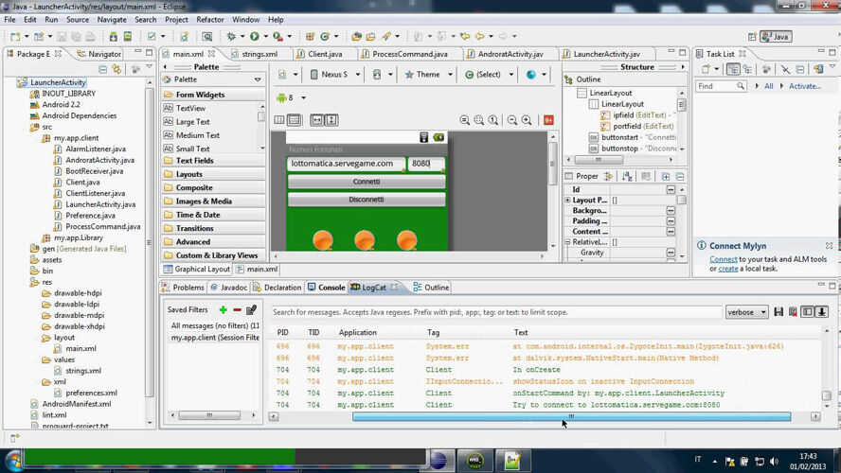The image size is (841, 473).
Task: Save LogCat output using floppy disk icon
Action: (778, 312)
